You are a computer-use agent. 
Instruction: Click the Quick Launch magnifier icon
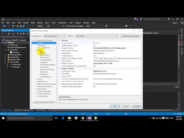[169, 19]
